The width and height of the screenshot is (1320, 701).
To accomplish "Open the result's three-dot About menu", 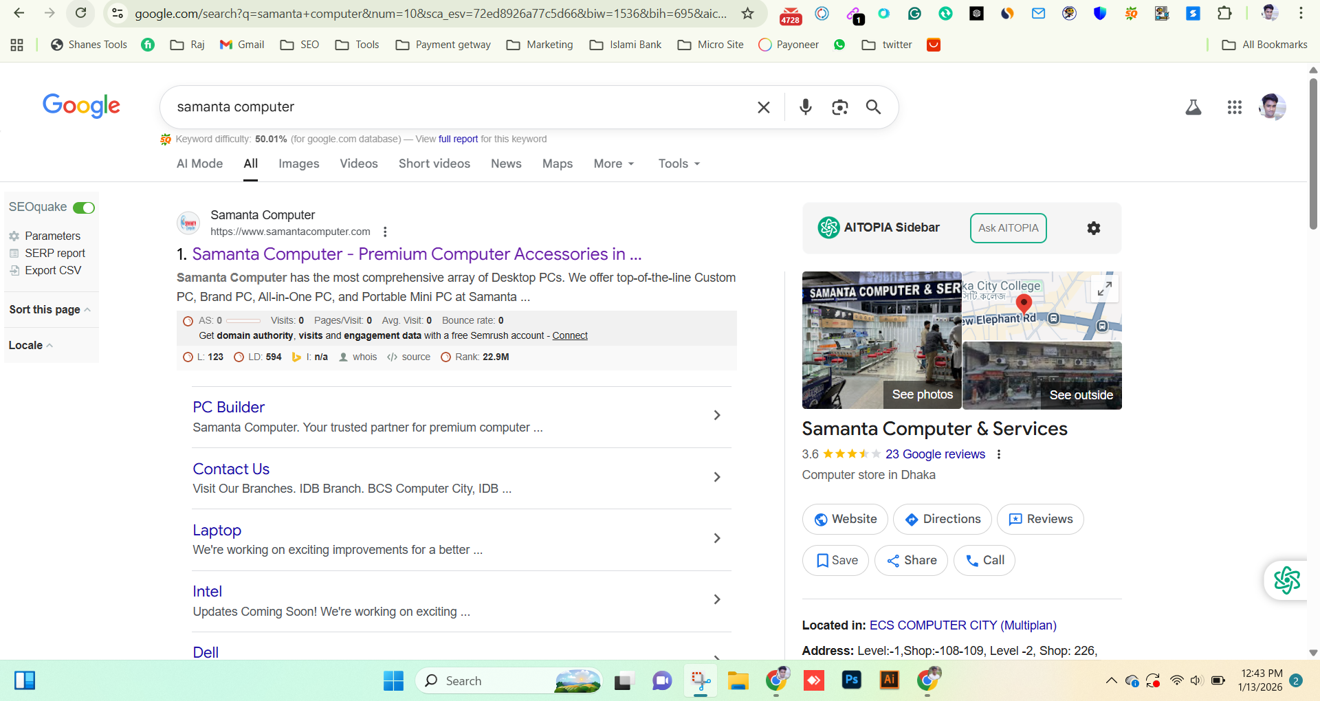I will (385, 232).
